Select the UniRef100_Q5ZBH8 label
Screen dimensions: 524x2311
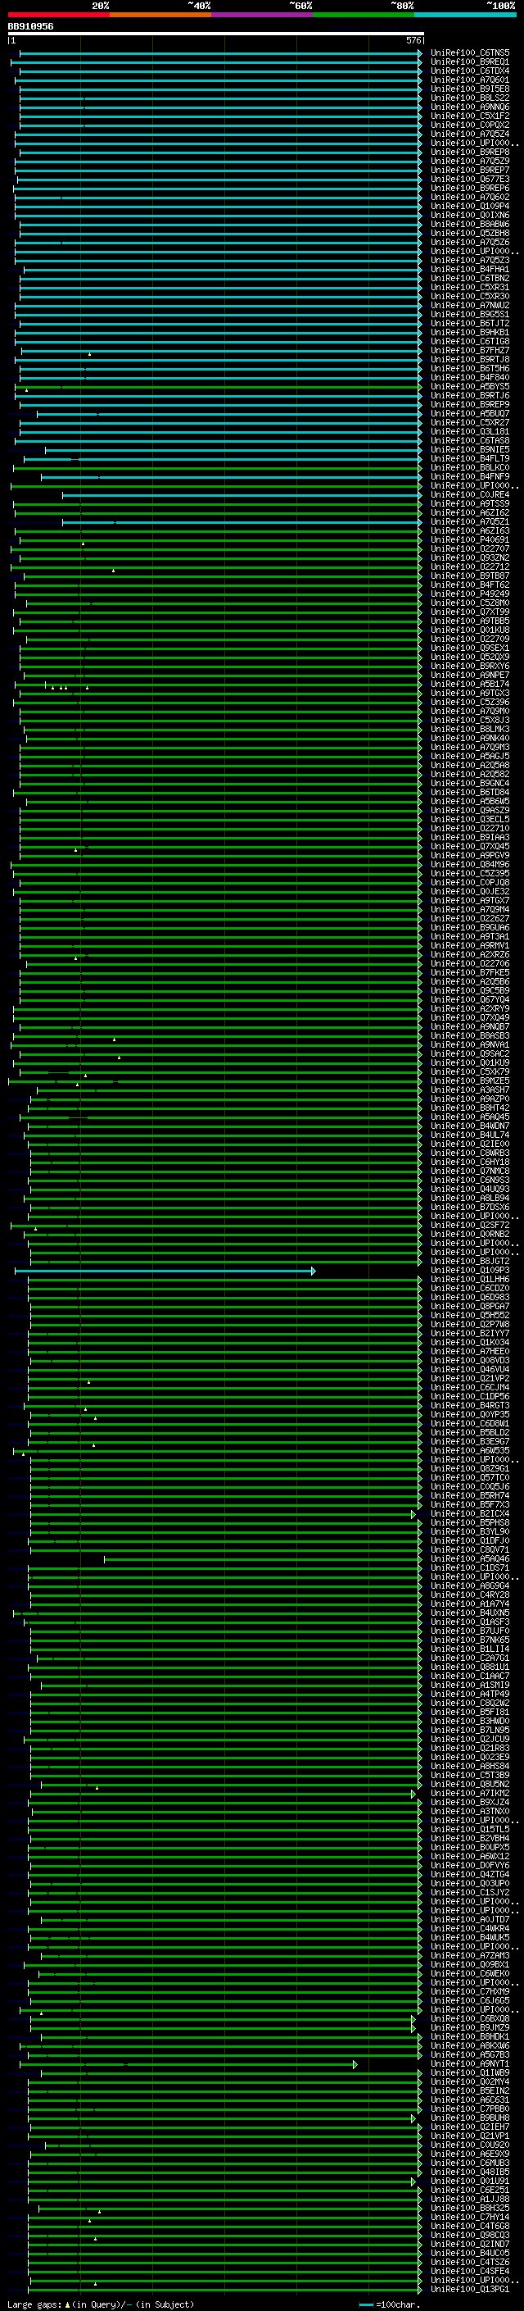(x=470, y=234)
